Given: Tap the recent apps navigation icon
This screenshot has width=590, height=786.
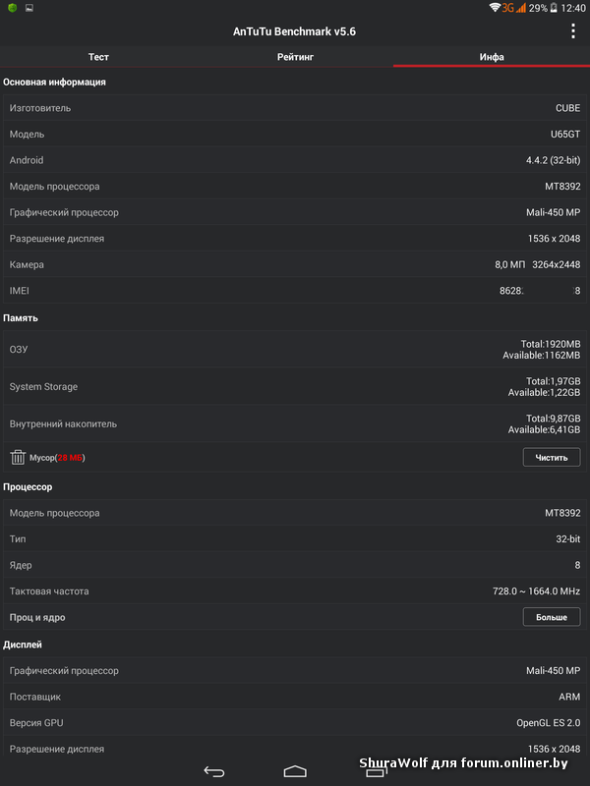Looking at the screenshot, I should click(376, 771).
